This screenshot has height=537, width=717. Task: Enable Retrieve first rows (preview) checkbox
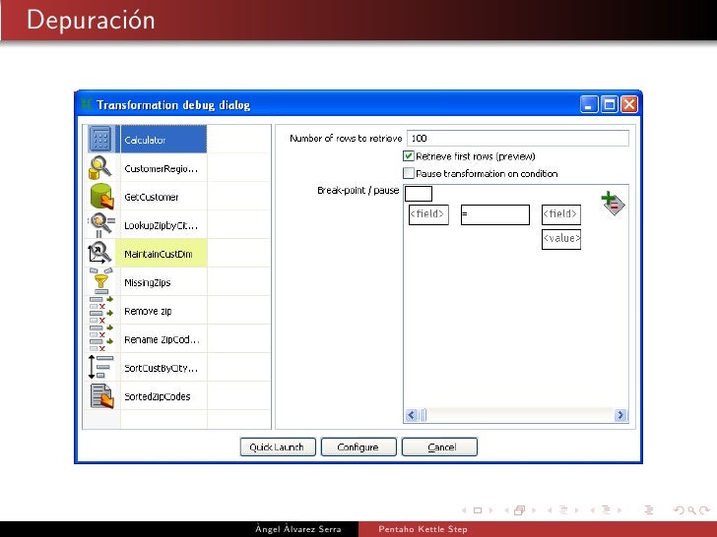(x=409, y=156)
